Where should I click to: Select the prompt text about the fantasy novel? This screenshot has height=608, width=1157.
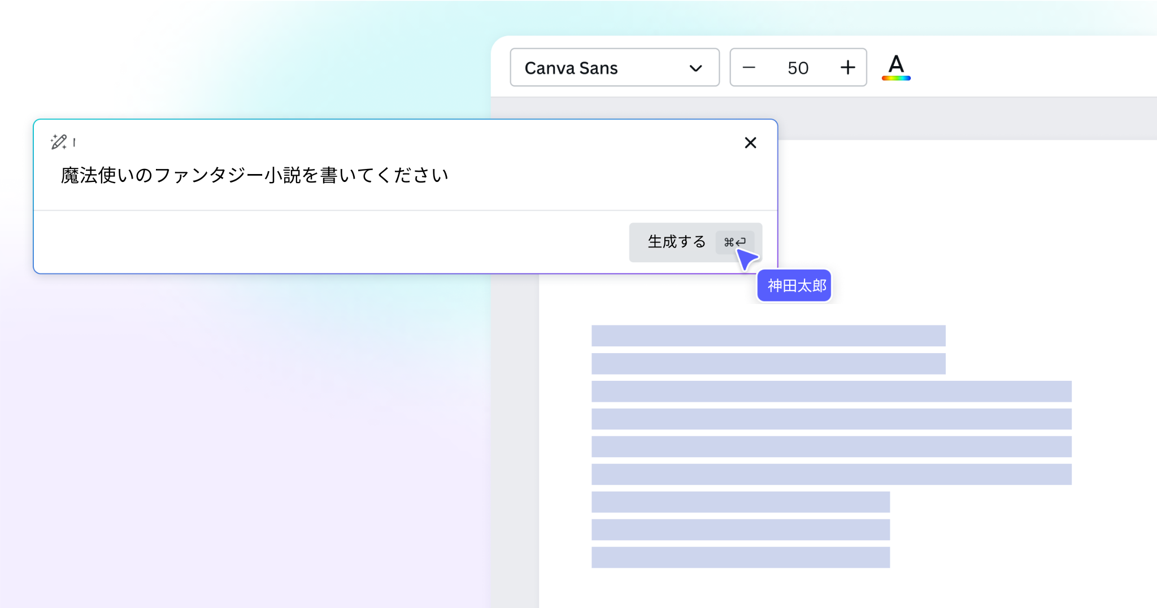[254, 175]
